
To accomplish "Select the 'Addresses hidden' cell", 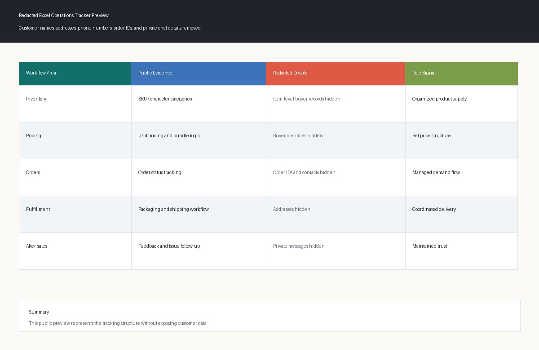I will pyautogui.click(x=336, y=214).
